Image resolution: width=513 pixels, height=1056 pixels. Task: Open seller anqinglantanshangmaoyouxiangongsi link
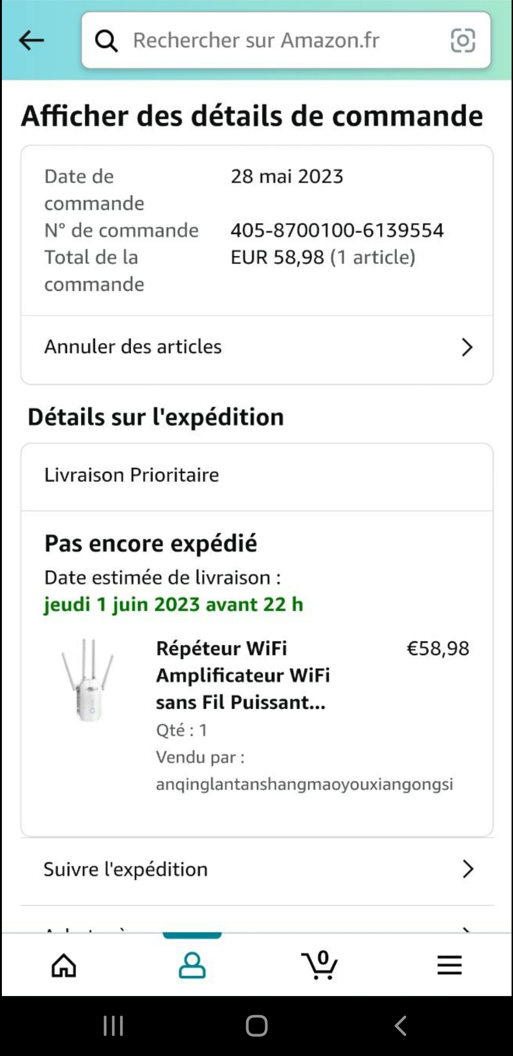click(x=304, y=784)
